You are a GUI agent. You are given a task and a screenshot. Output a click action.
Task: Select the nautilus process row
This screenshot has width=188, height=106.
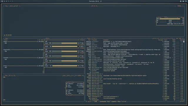point(135,45)
